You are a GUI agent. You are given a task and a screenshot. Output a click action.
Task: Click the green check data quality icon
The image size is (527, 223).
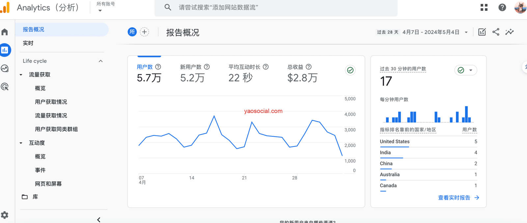click(x=350, y=70)
